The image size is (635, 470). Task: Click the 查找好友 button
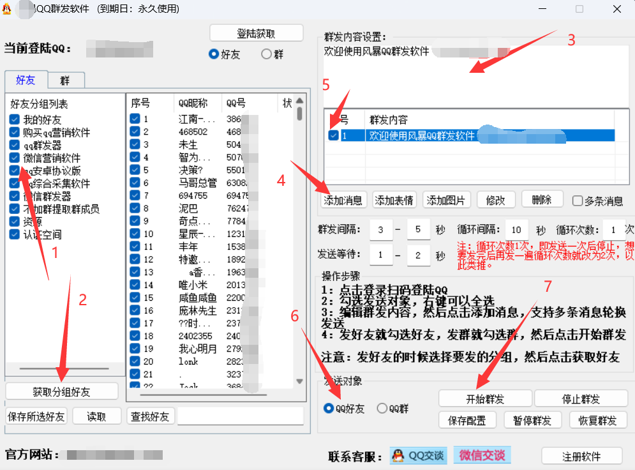pos(150,416)
